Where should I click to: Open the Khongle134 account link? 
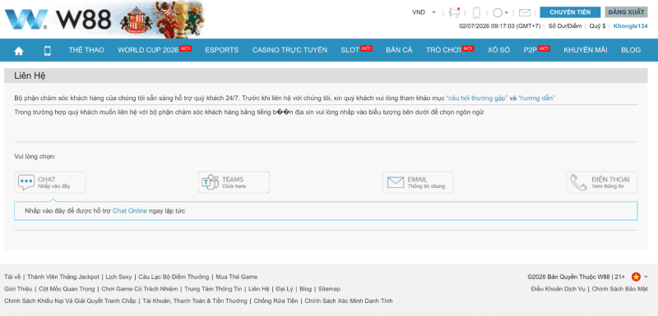click(630, 26)
